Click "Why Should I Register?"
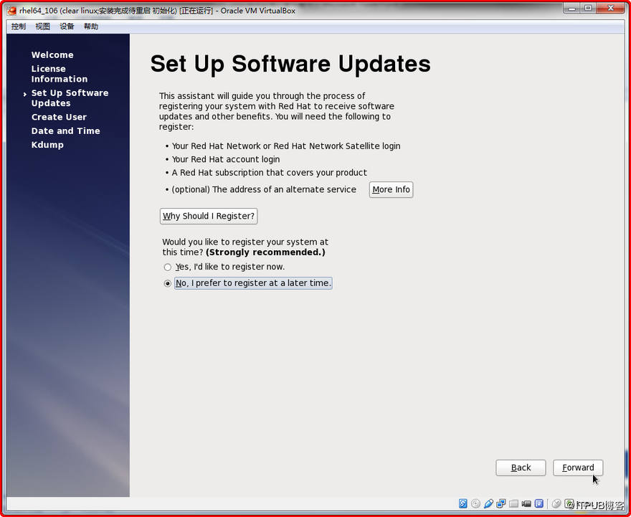 click(x=208, y=216)
